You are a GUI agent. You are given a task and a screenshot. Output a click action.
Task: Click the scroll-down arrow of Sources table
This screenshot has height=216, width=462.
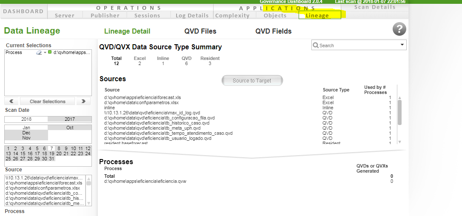point(399,142)
